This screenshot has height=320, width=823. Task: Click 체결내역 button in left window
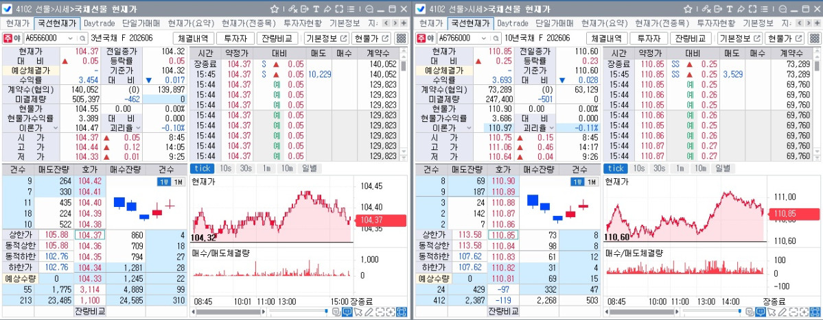[x=194, y=38]
